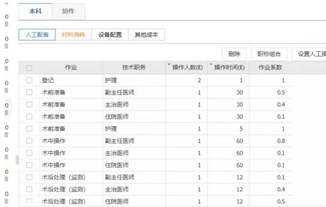Tick checkbox for 术前准备 副主任医师 row

[29, 92]
